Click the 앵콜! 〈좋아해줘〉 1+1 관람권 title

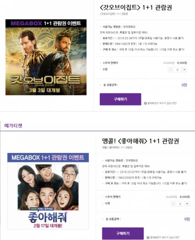(x=140, y=141)
